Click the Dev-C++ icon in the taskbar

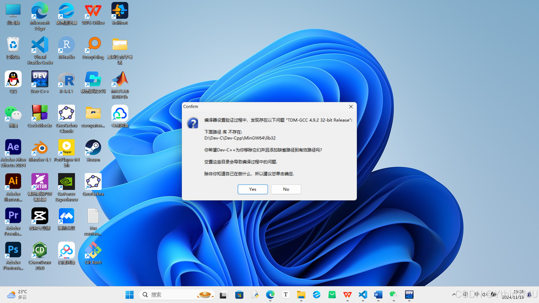pyautogui.click(x=409, y=295)
